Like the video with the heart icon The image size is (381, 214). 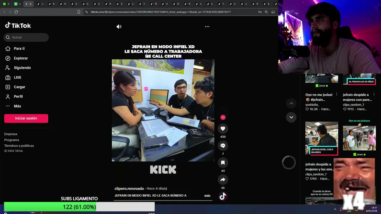point(223,129)
